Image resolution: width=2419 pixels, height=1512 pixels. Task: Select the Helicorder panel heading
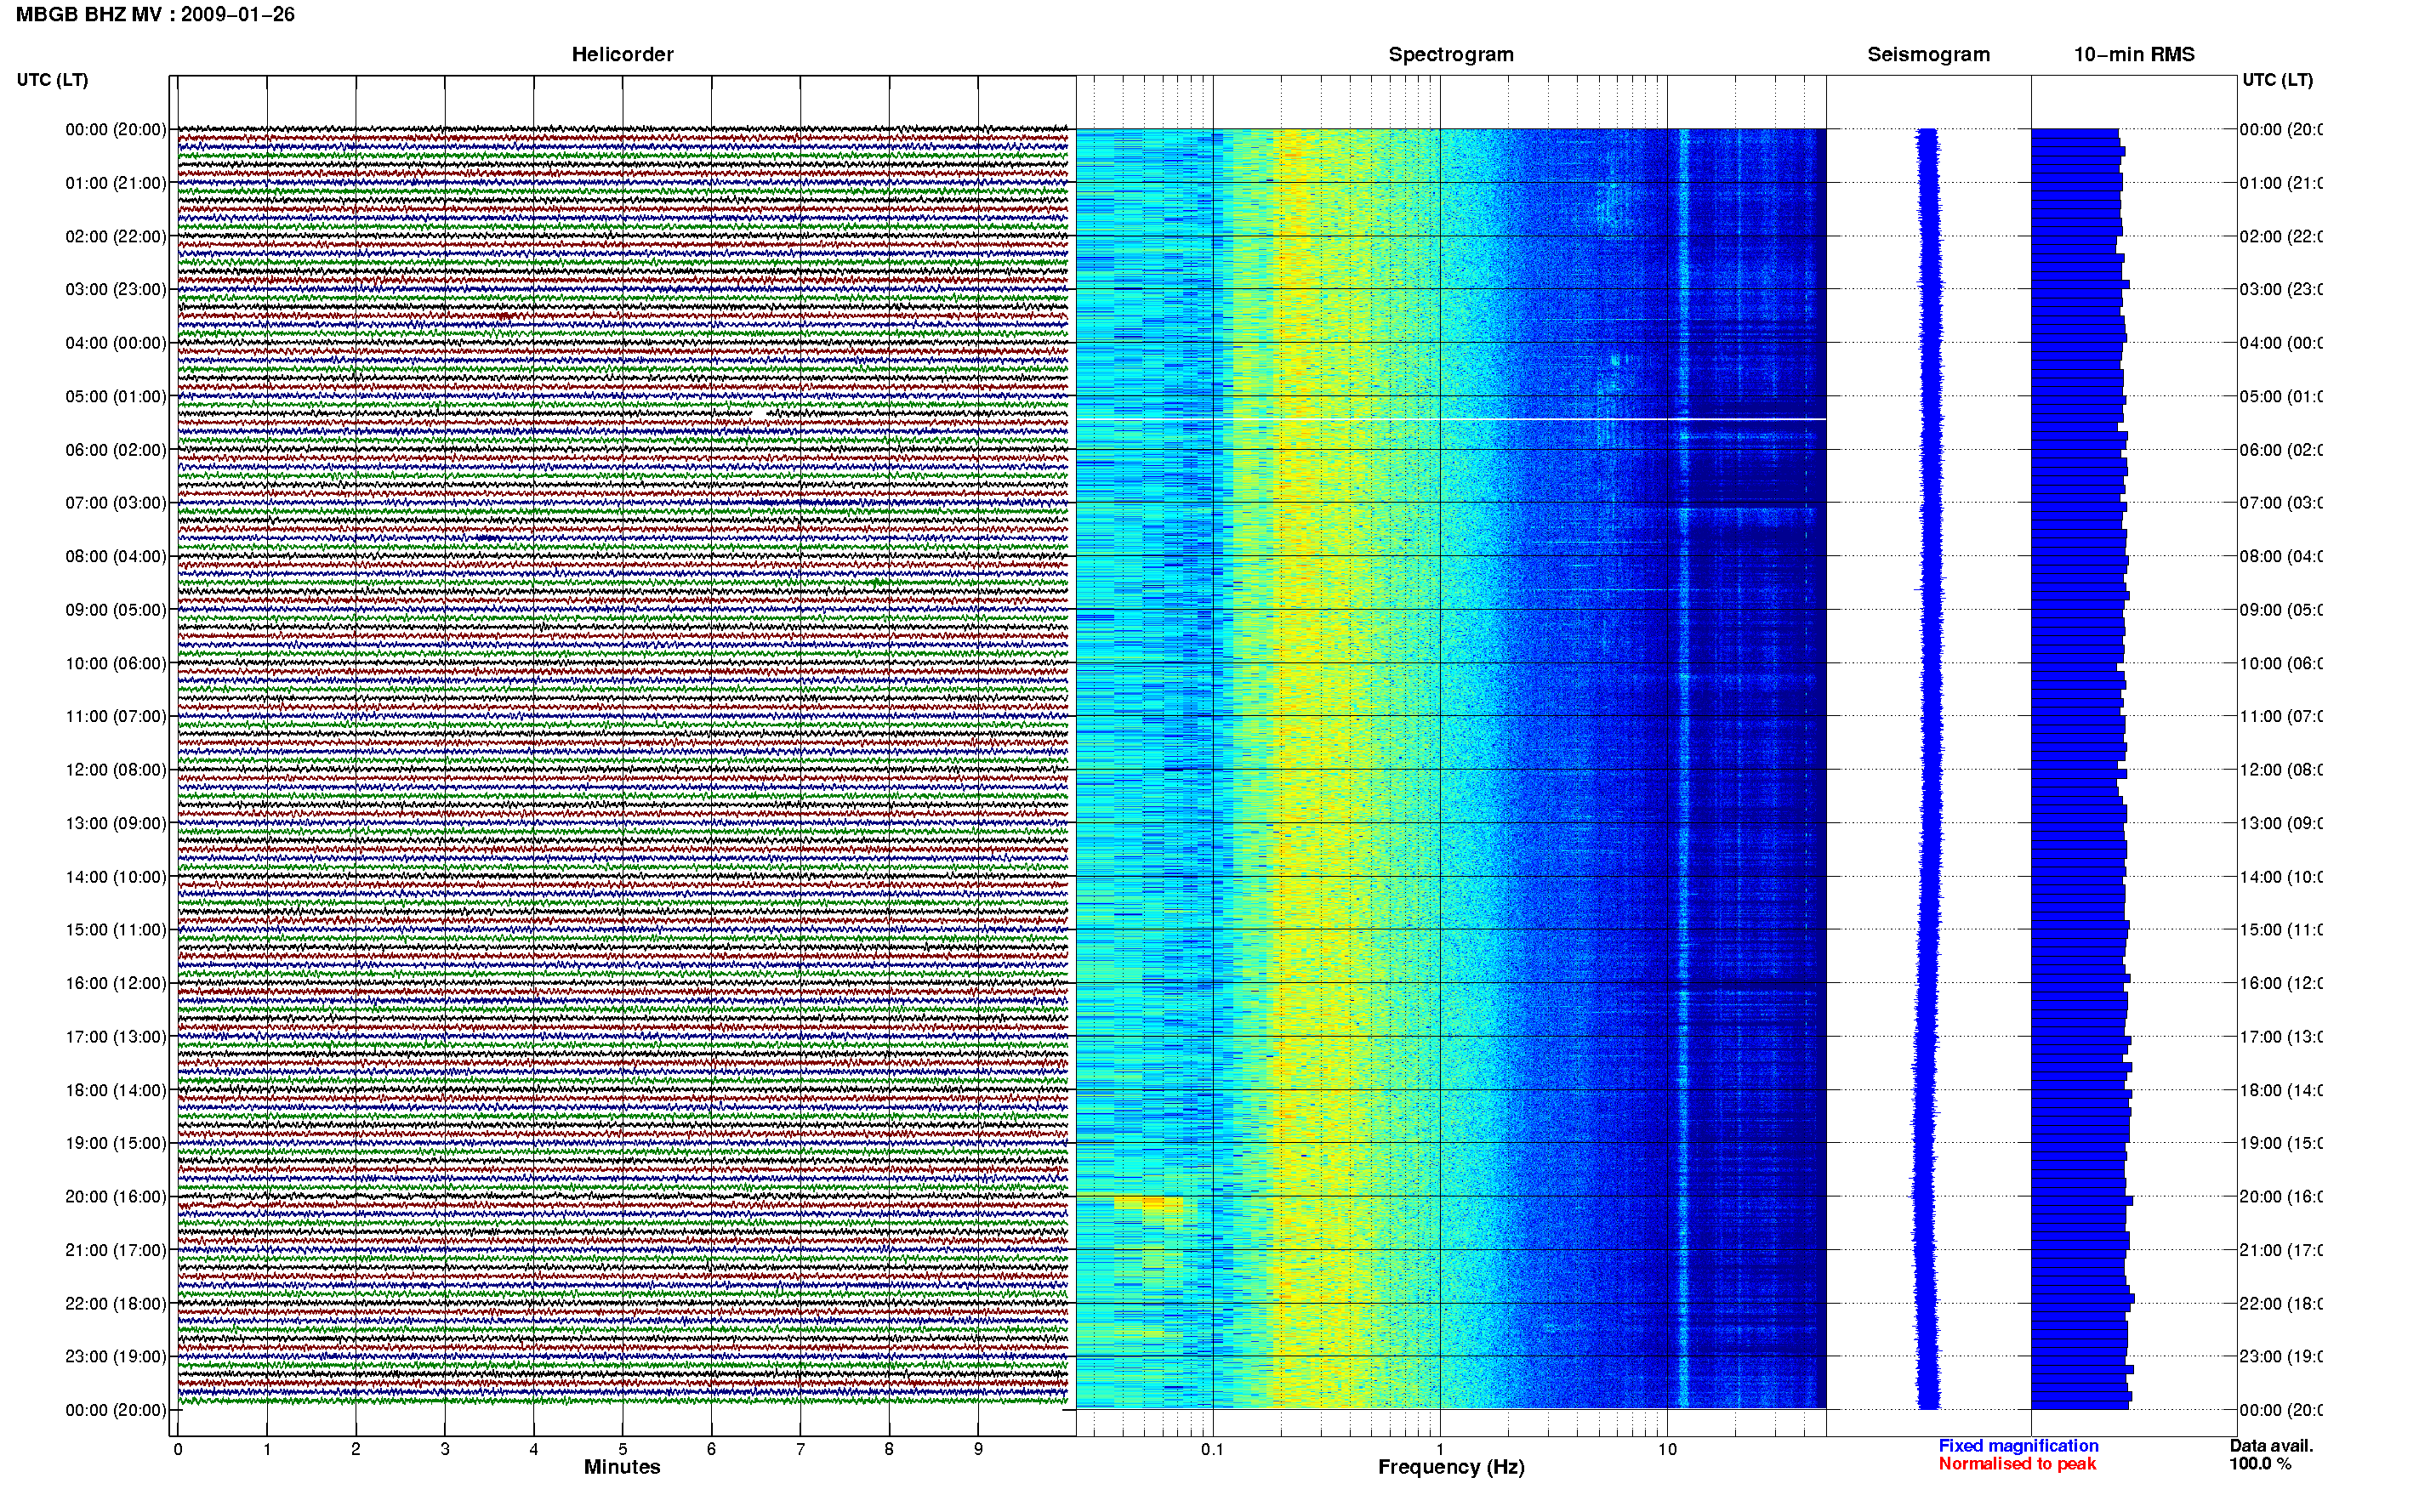pyautogui.click(x=622, y=54)
